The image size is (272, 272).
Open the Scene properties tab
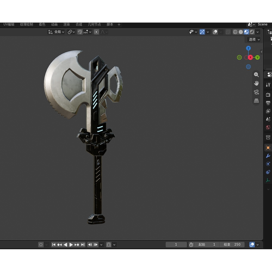pyautogui.click(x=268, y=119)
